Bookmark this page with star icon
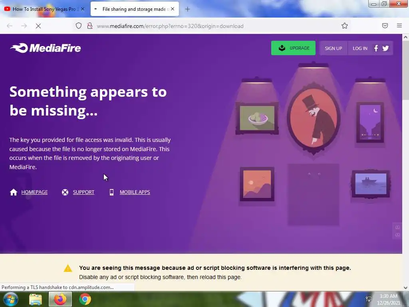The image size is (409, 307). pos(345,26)
